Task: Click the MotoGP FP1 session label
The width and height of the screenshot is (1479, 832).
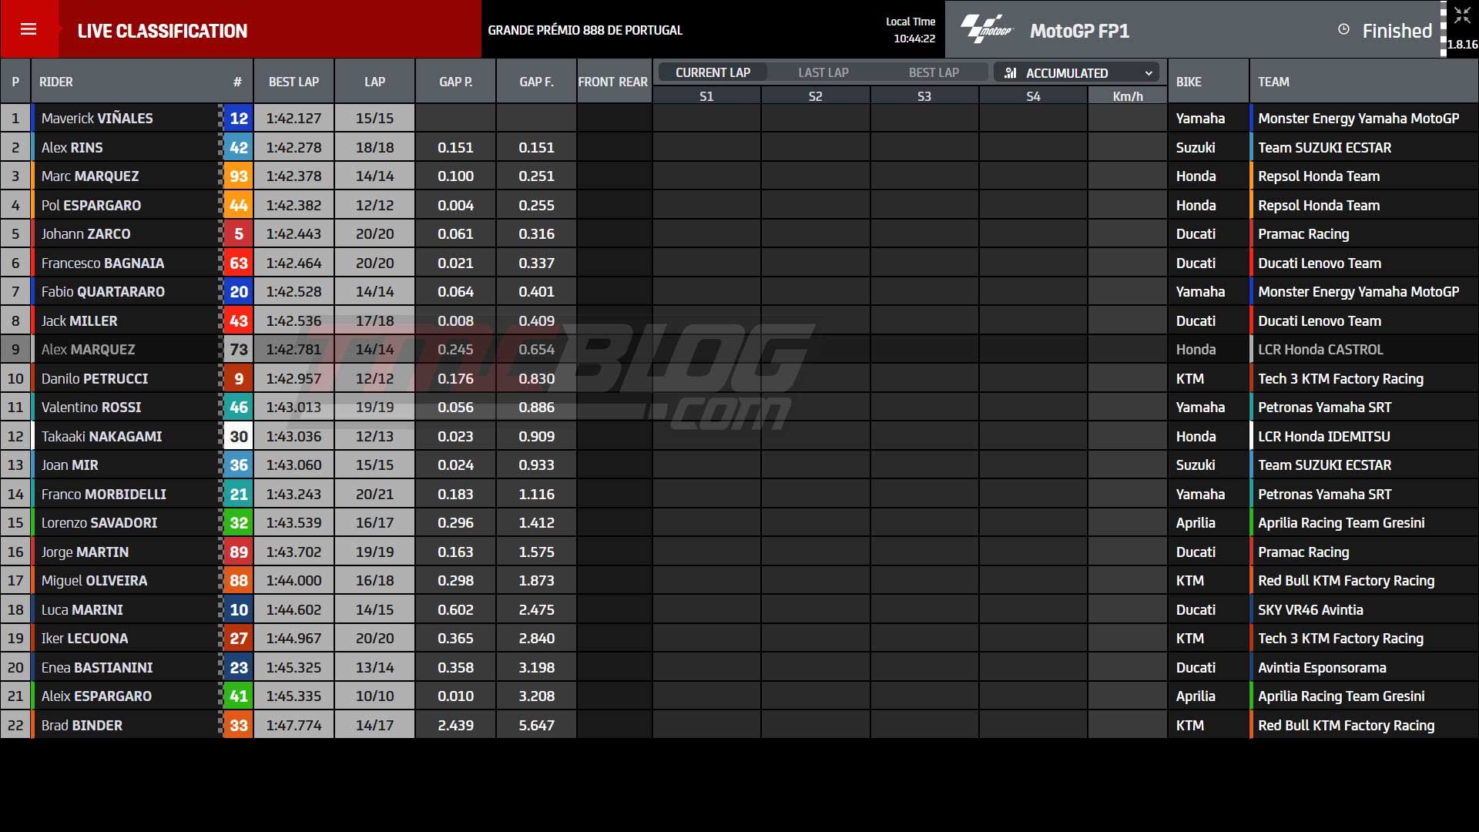Action: 1079,31
